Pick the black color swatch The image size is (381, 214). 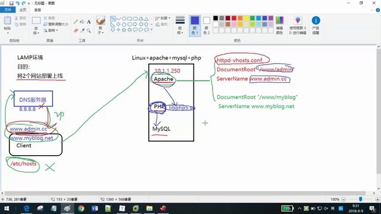coord(216,18)
